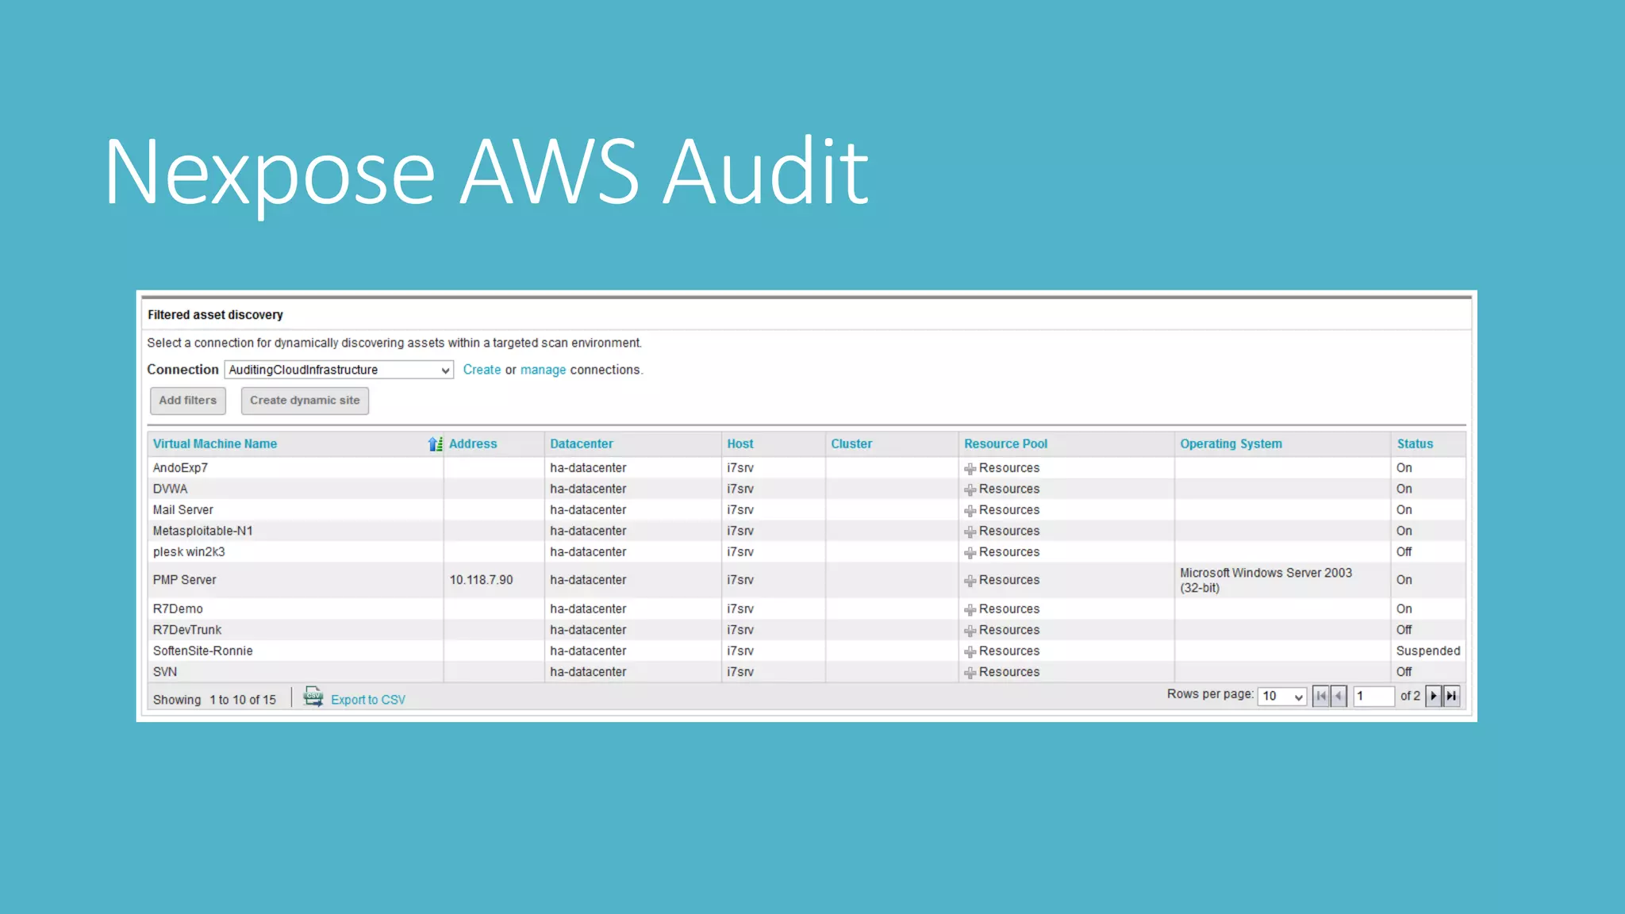Click Showing 1 to 10 of 15 text
This screenshot has width=1625, height=914.
(x=214, y=700)
